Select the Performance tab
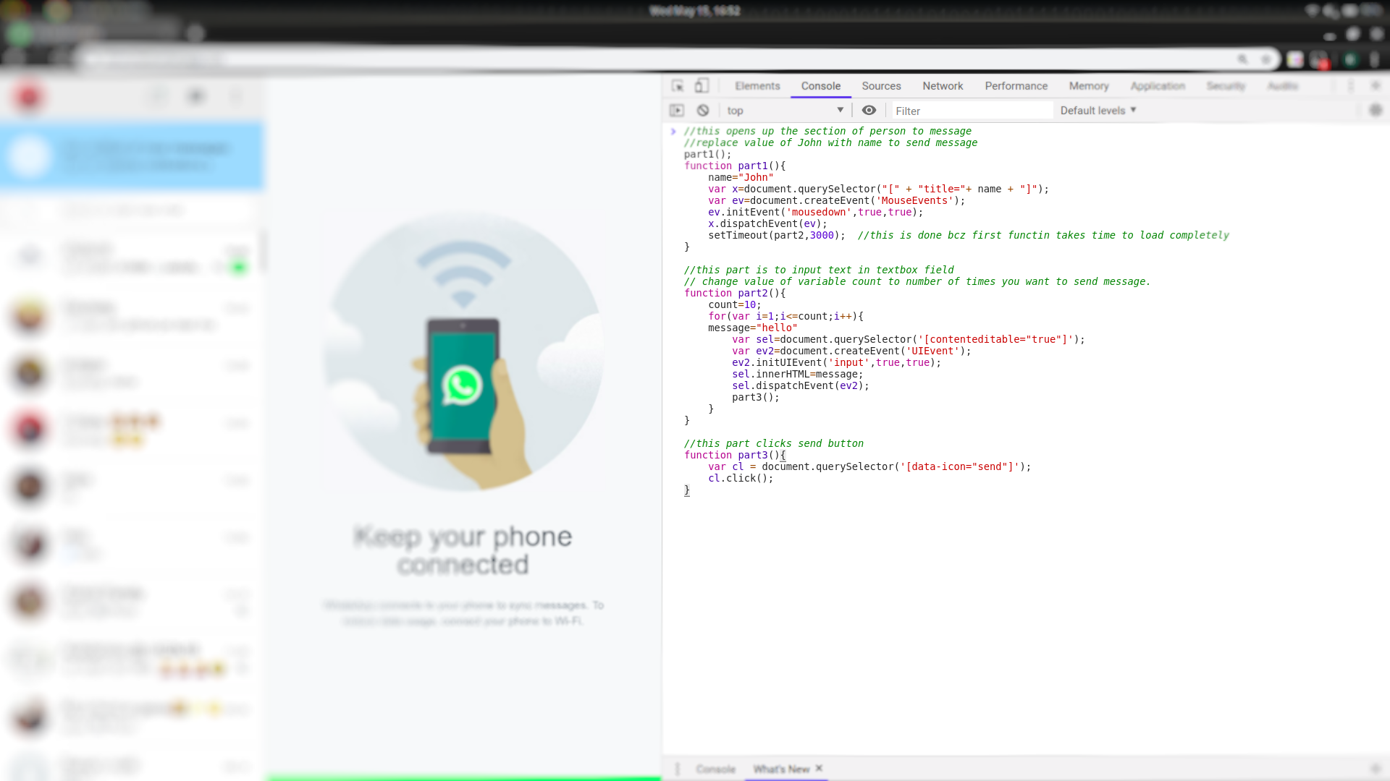 (x=1016, y=86)
